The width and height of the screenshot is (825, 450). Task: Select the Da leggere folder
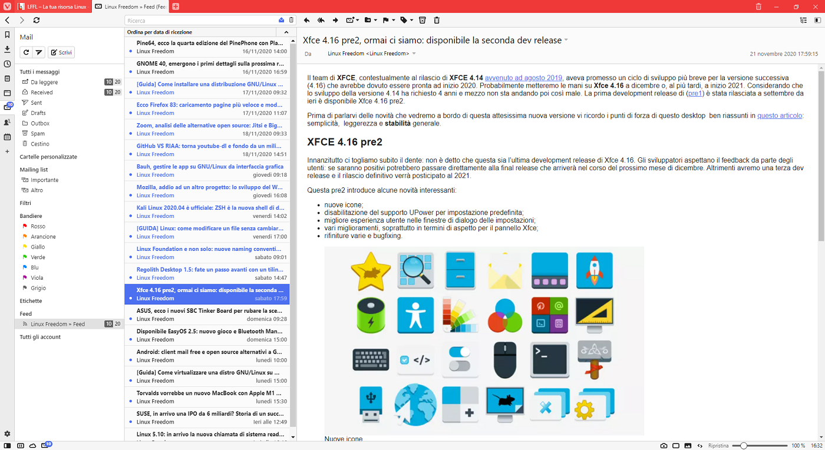tap(44, 82)
